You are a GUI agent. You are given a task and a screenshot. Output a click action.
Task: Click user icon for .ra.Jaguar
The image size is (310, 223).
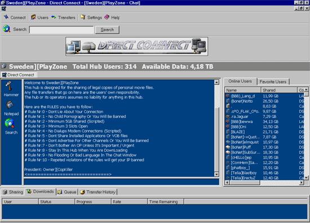[228, 116]
